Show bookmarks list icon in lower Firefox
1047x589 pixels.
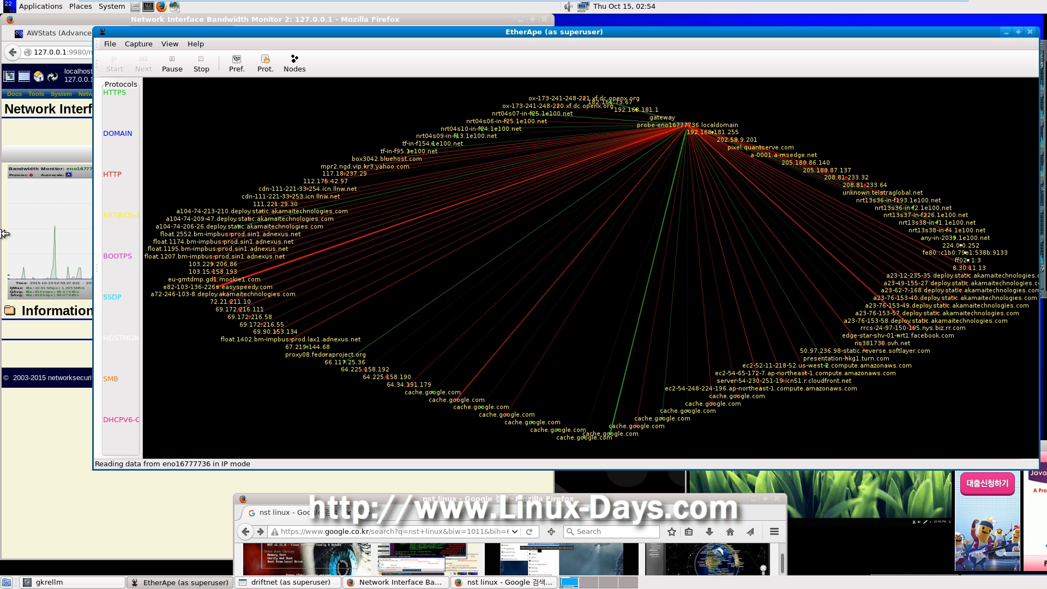(689, 531)
